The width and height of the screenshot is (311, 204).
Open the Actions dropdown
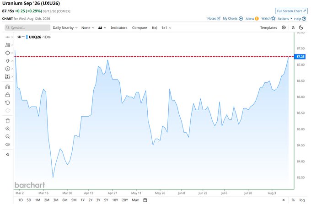(285, 18)
